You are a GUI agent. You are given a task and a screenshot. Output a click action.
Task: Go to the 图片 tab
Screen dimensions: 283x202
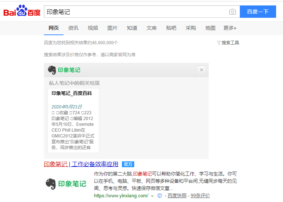(112, 28)
